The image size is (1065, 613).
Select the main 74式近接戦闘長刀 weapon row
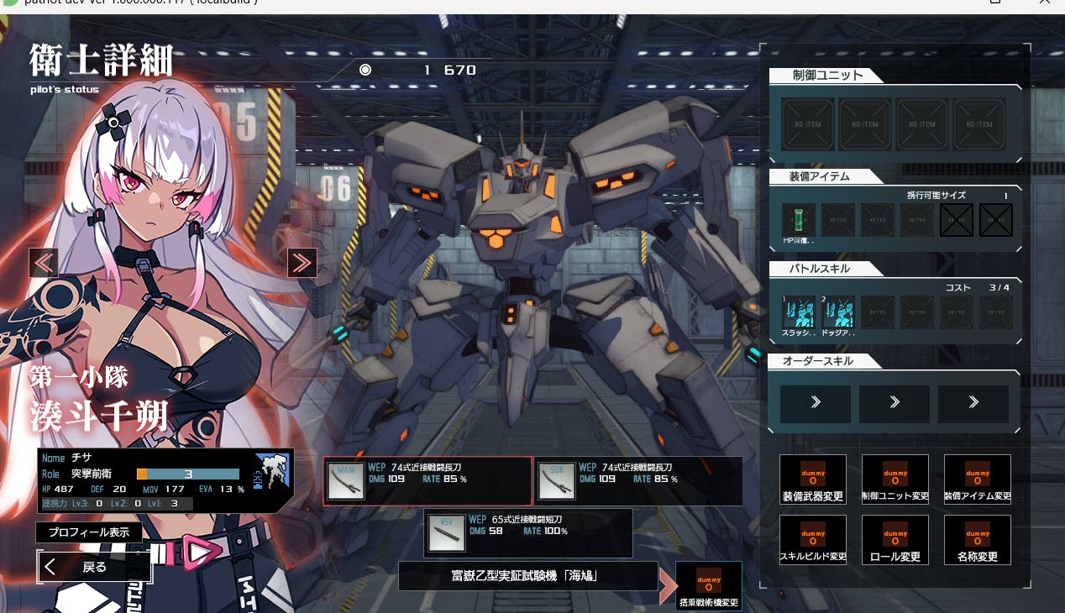428,481
